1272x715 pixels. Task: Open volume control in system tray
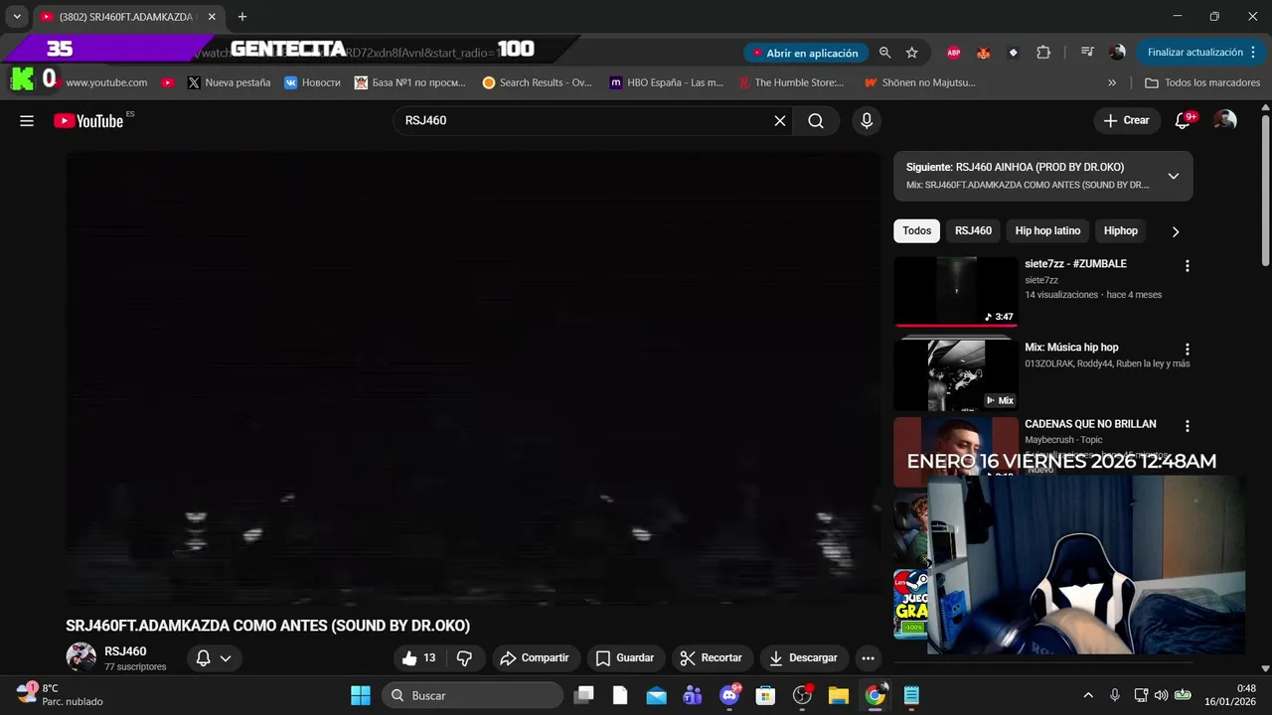coord(1161,695)
